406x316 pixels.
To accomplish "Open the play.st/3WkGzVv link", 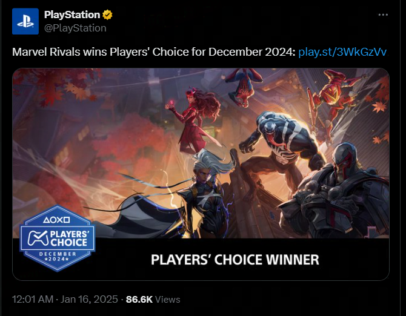I will point(342,52).
